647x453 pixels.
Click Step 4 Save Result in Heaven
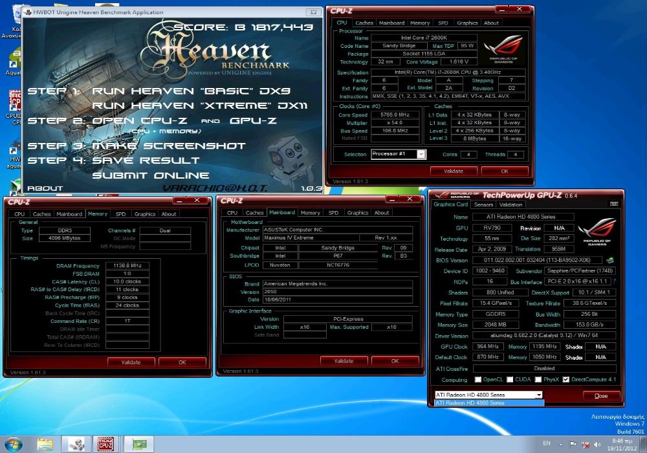113,160
